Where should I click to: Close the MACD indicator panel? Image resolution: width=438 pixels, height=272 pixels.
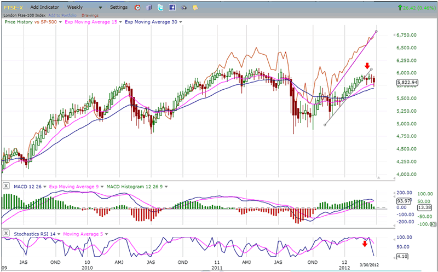tap(6, 187)
